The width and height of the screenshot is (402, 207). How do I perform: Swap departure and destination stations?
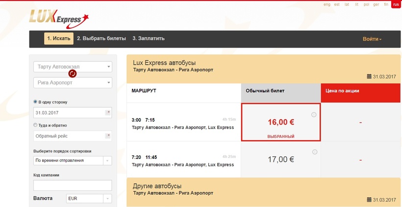pos(73,74)
